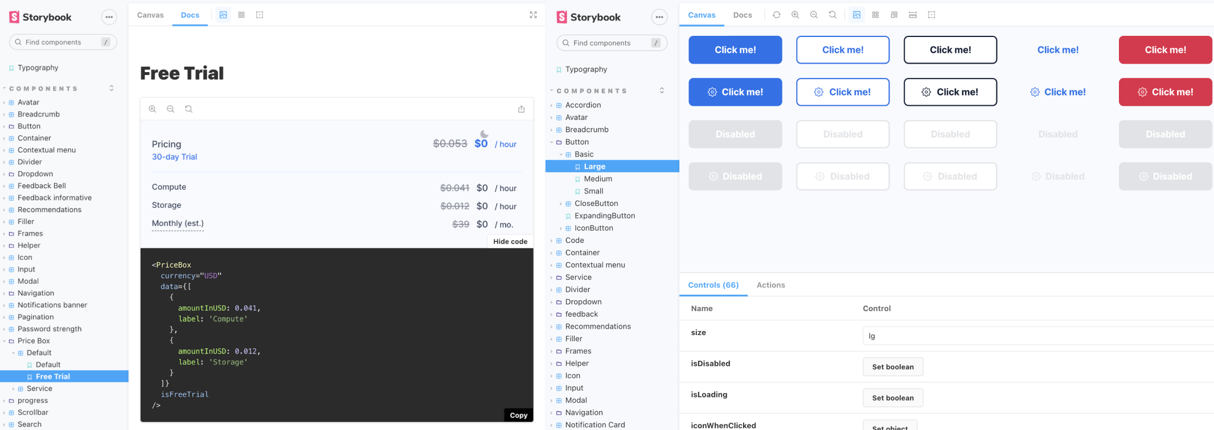The height and width of the screenshot is (430, 1214).
Task: Zoom out in the Free Trial preview
Action: point(170,109)
